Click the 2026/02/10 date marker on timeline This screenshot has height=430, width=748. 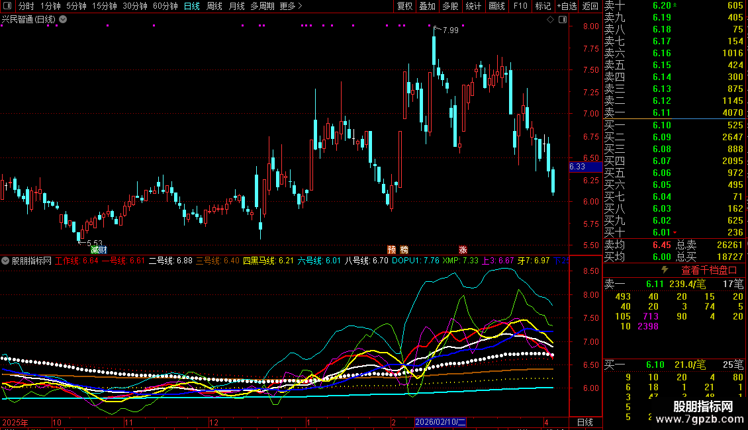point(440,422)
